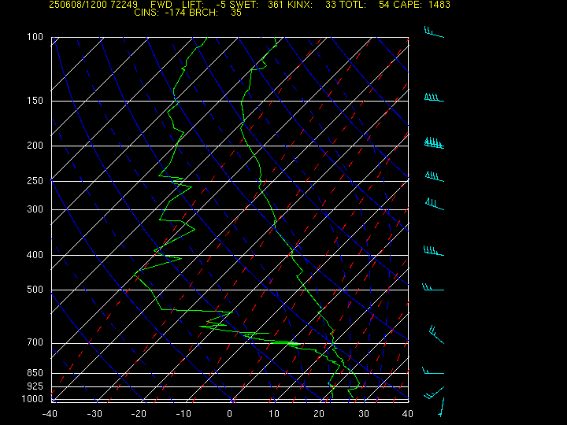The image size is (567, 425).
Task: Click the CINS value -174
Action: (x=175, y=13)
